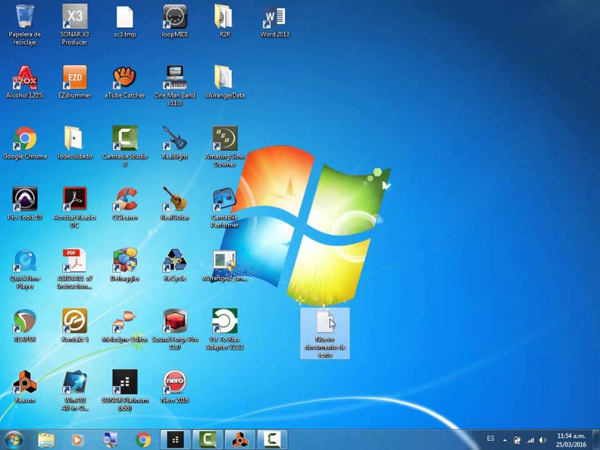600x450 pixels.
Task: Open the power plug tray icon
Action: [x=517, y=440]
